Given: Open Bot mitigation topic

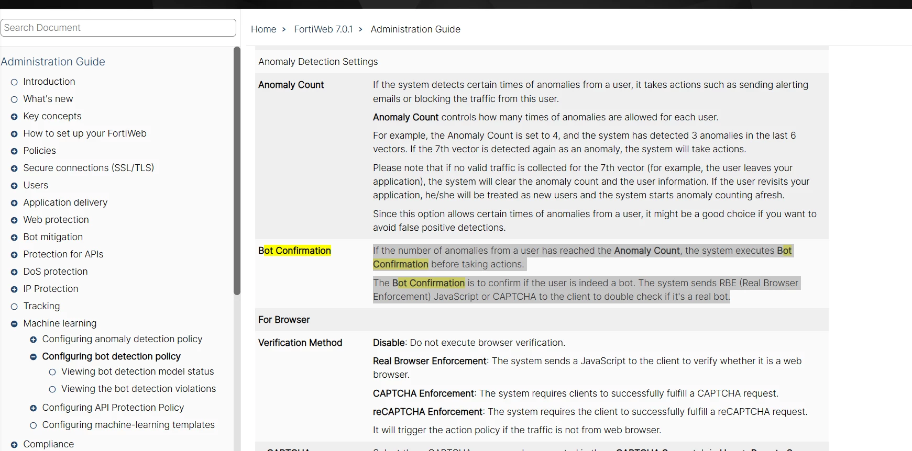Looking at the screenshot, I should click(x=53, y=237).
